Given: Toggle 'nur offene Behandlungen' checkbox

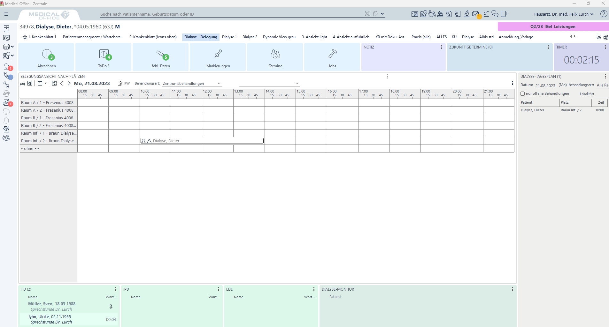Looking at the screenshot, I should 523,93.
